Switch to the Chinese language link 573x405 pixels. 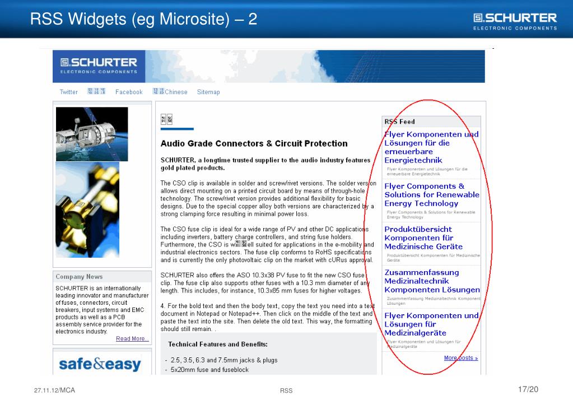[170, 92]
